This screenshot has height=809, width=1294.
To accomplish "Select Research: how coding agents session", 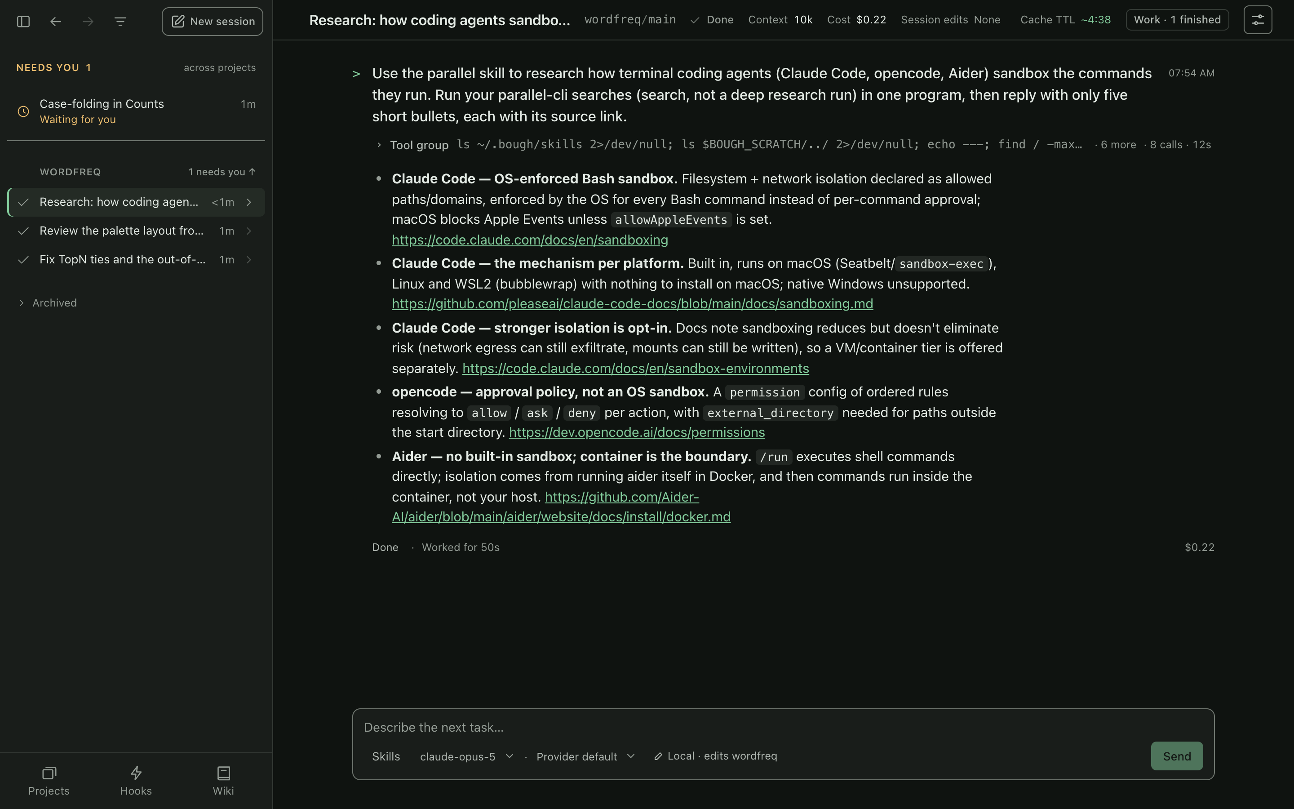I will coord(136,202).
